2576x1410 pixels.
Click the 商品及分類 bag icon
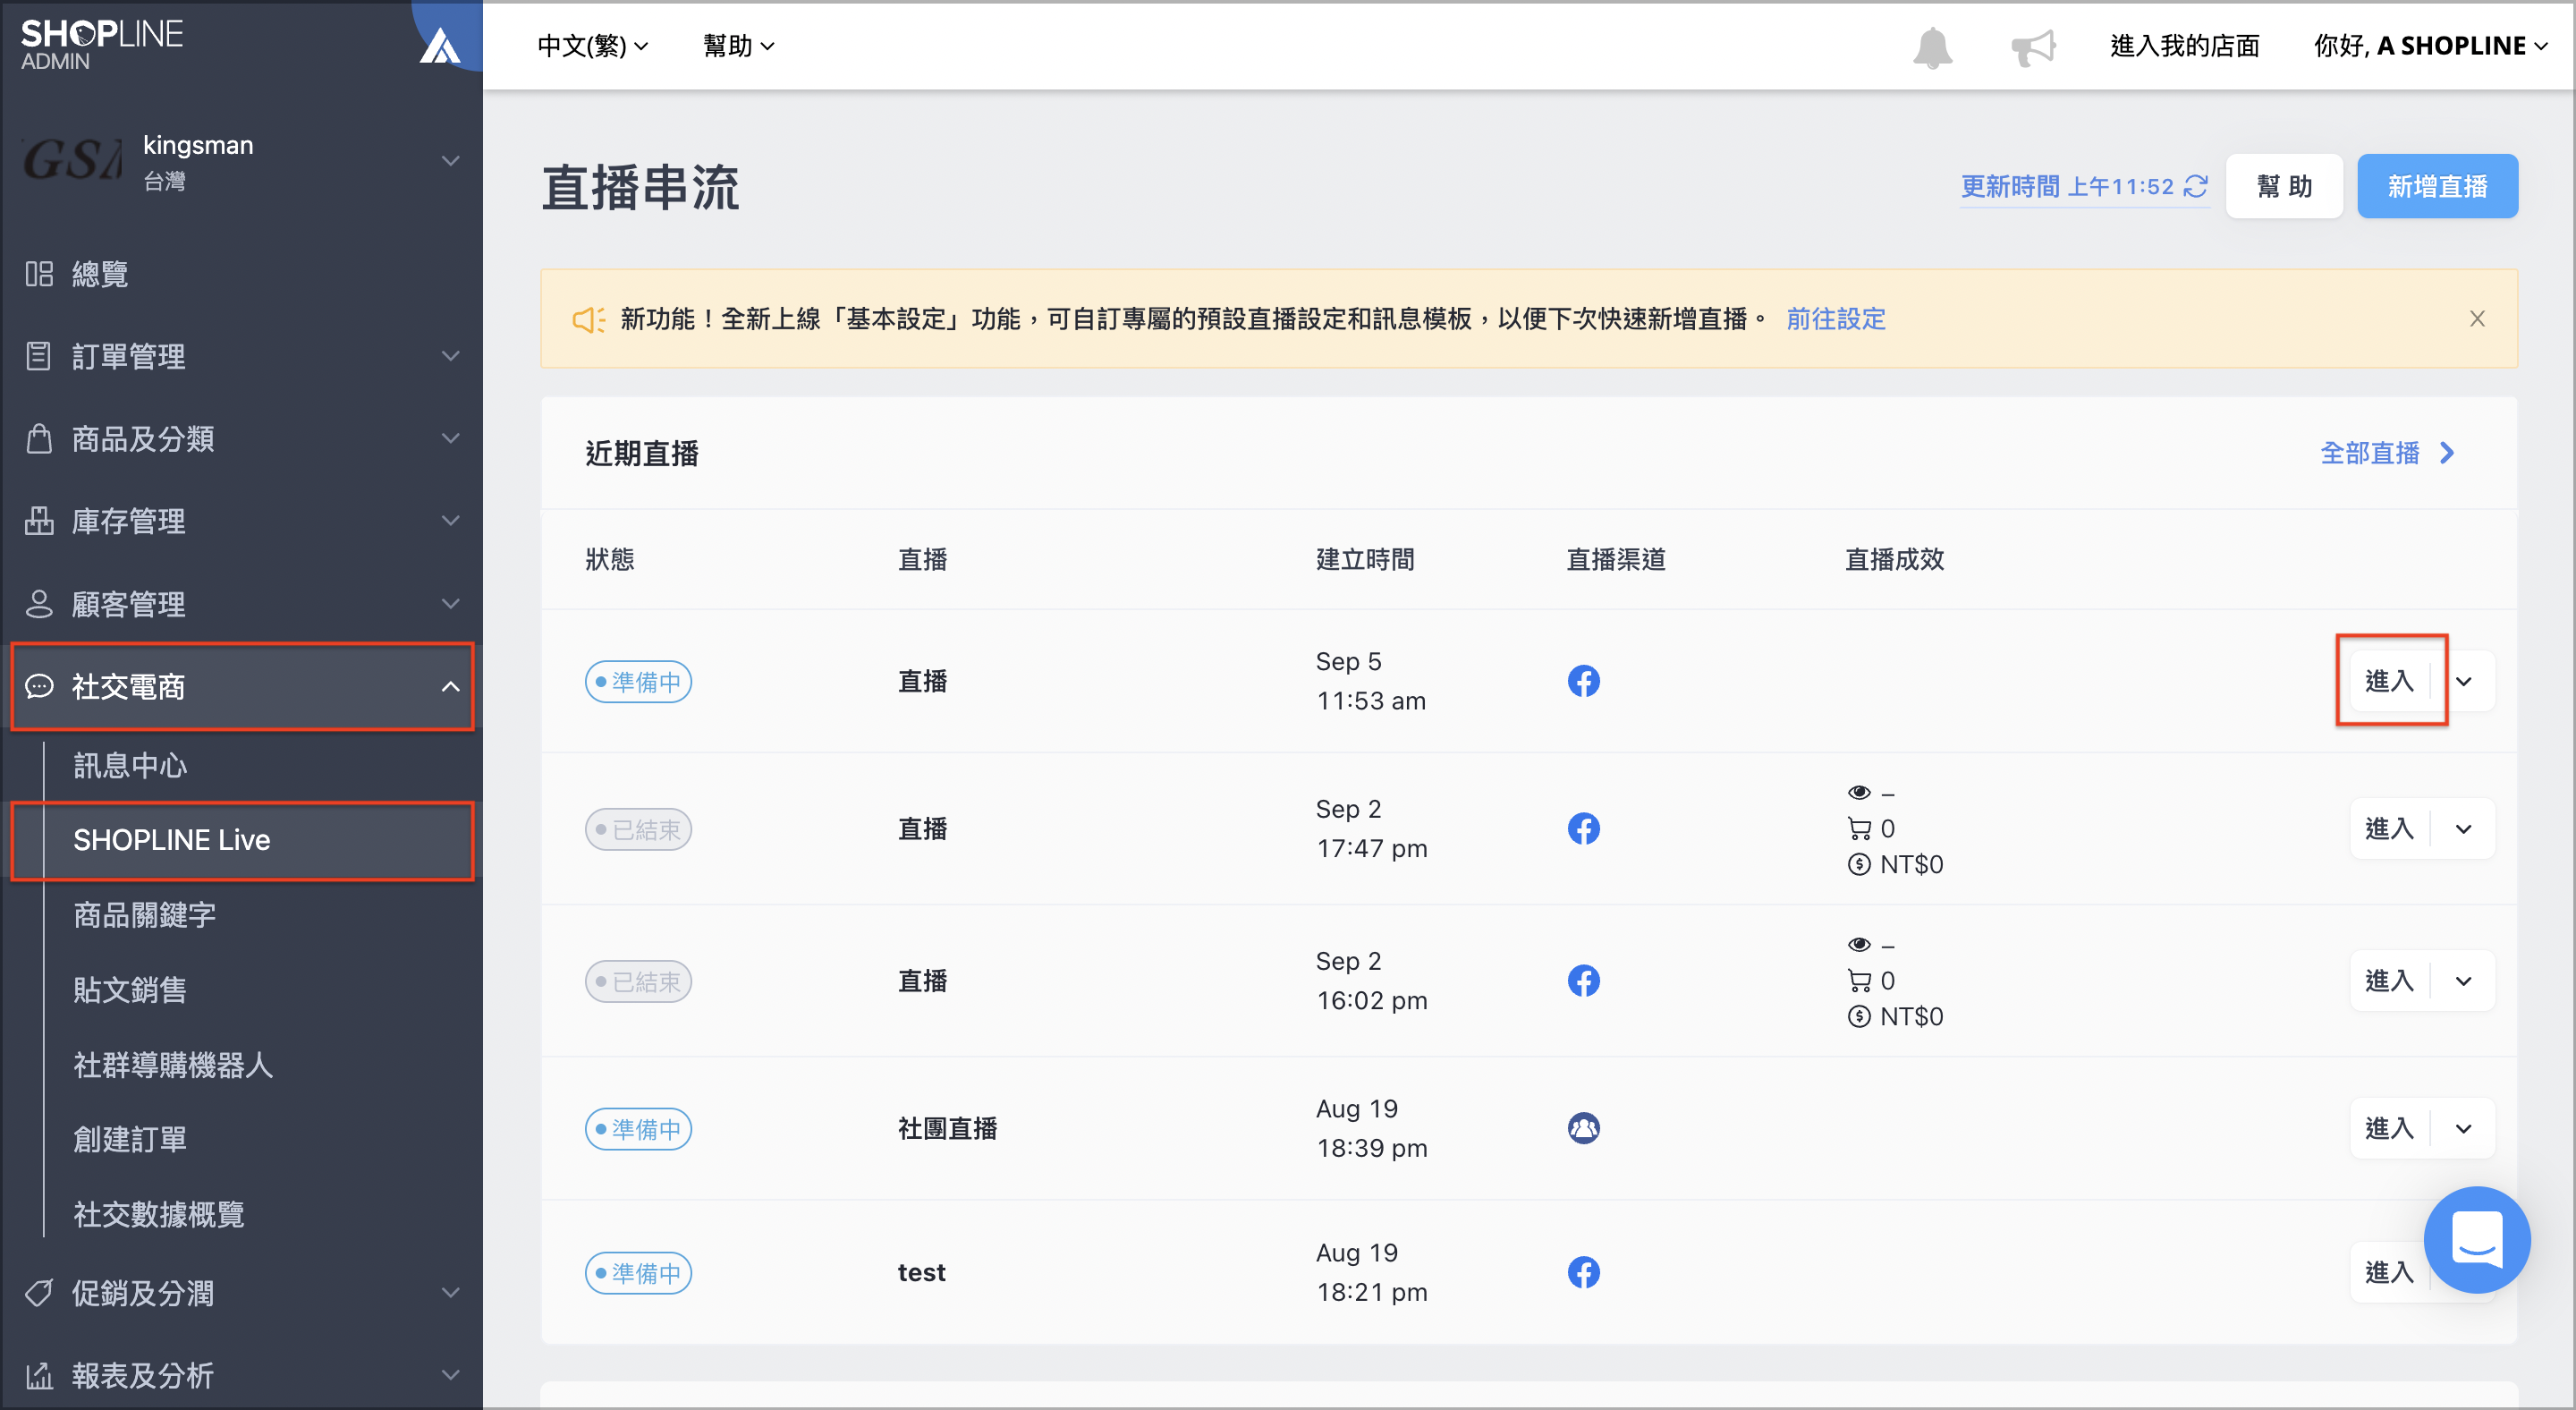[39, 438]
